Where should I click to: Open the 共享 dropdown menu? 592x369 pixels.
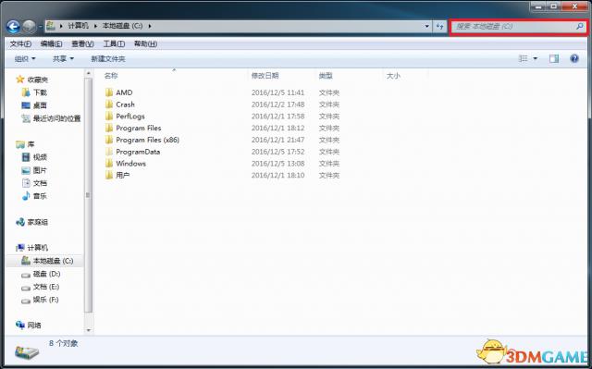click(x=63, y=59)
